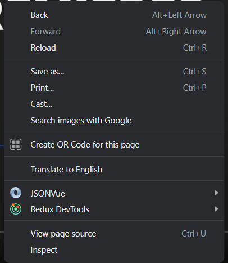Image resolution: width=228 pixels, height=263 pixels.
Task: Expand the JSONVue submenu arrow
Action: tap(216, 193)
